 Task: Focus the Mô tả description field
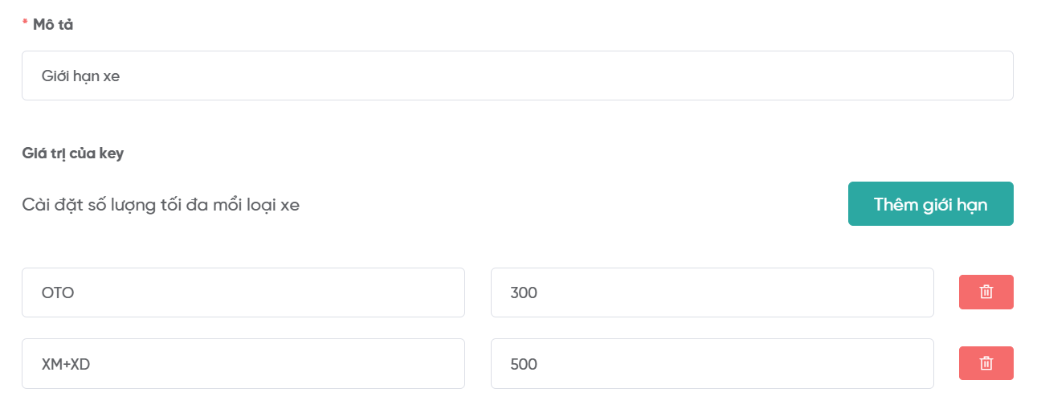tap(517, 76)
